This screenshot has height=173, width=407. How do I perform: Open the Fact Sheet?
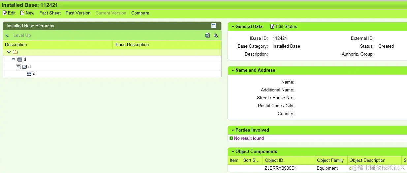(50, 13)
